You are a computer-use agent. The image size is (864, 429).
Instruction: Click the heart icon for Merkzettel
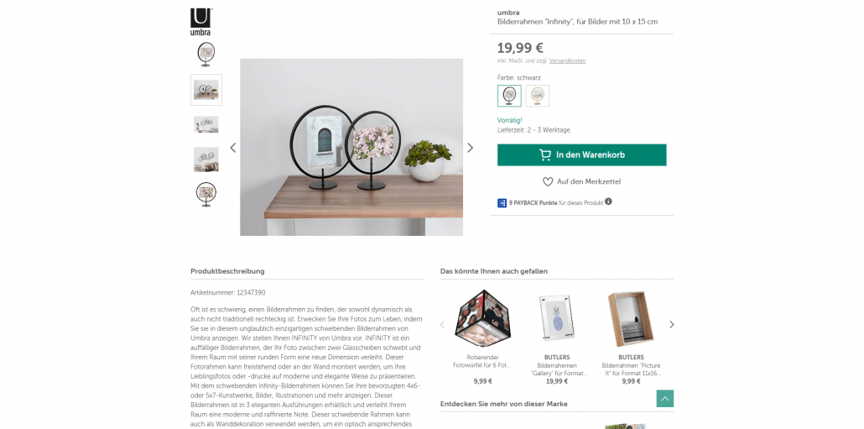(x=548, y=182)
